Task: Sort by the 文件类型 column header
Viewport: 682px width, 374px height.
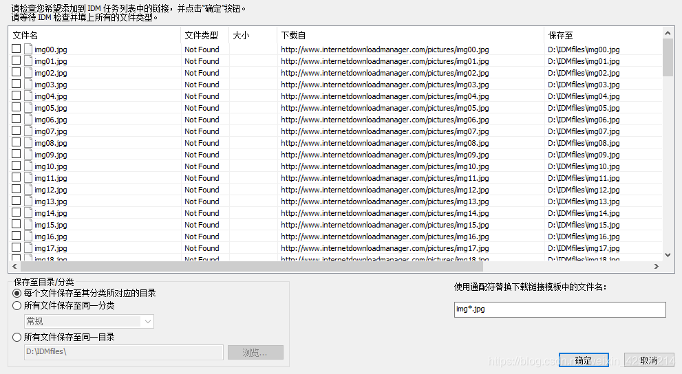Action: pos(204,35)
